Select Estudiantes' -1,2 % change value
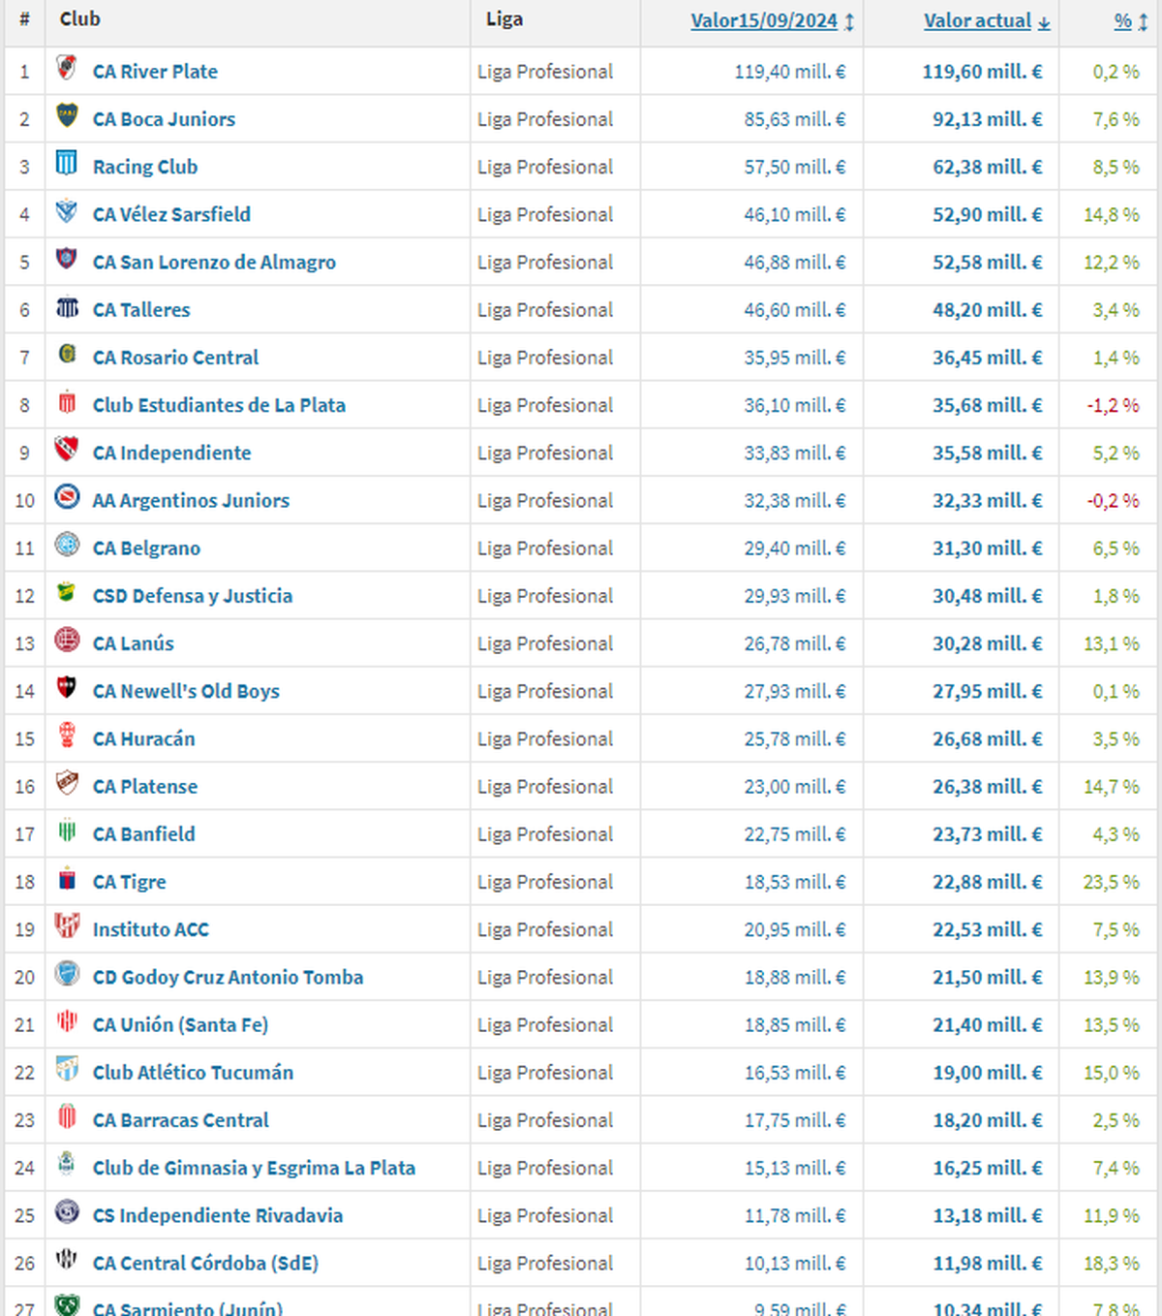Image resolution: width=1162 pixels, height=1316 pixels. (1113, 405)
